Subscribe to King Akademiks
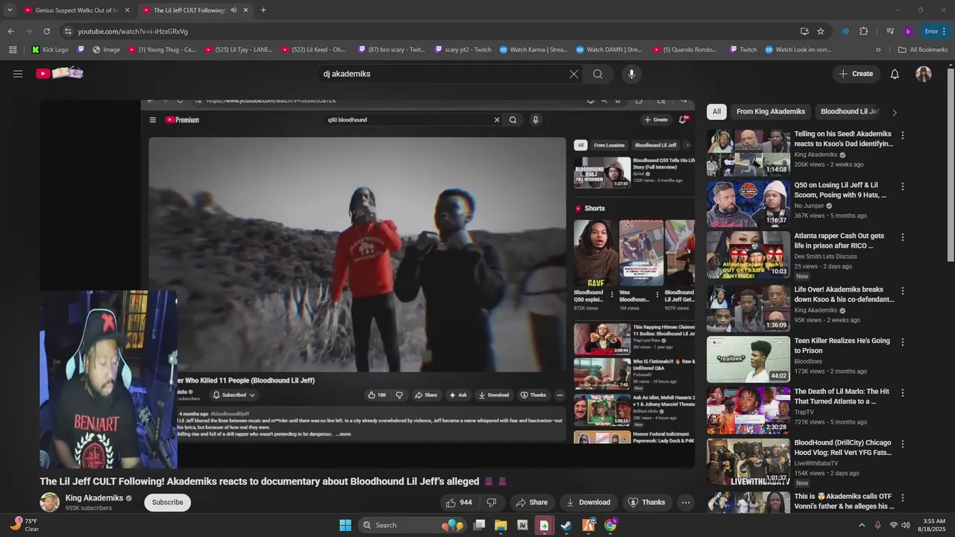Image resolution: width=955 pixels, height=537 pixels. [167, 503]
